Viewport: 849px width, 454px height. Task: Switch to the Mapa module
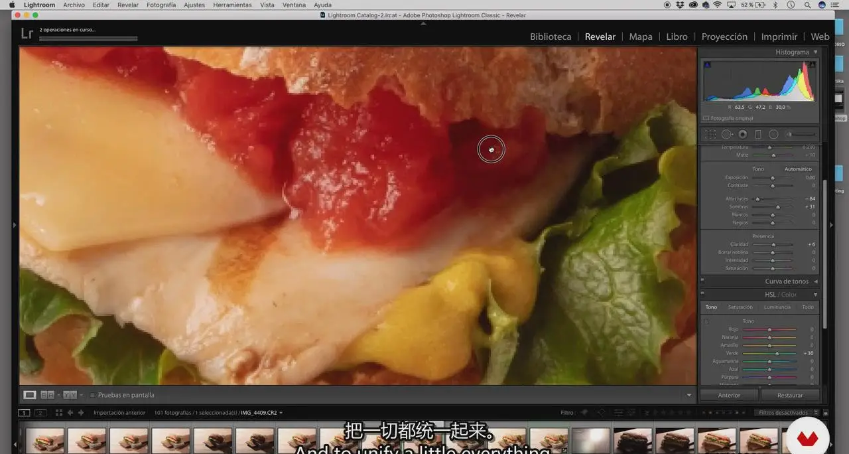[x=641, y=37]
